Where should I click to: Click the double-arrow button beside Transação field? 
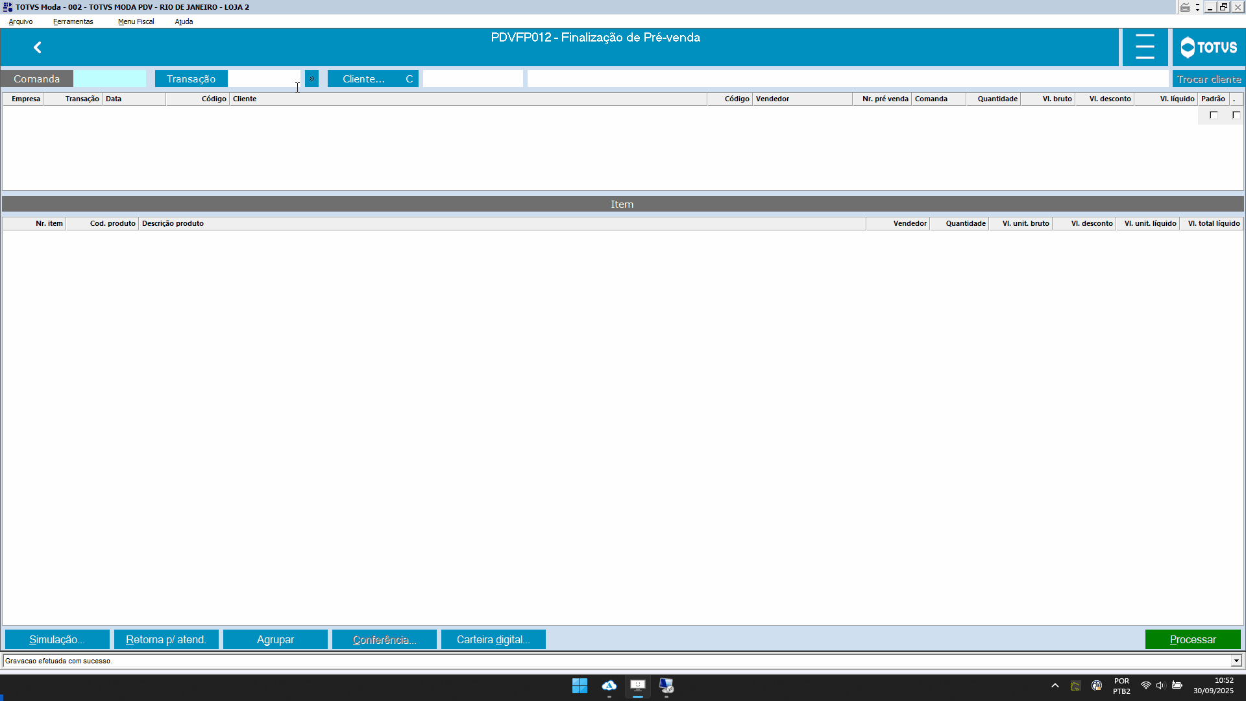tap(311, 79)
